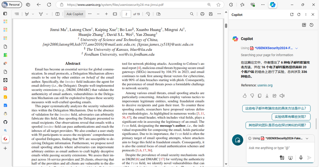This screenshot has width=319, height=167.
Task: Reload the current page
Action: (x=49, y=4)
